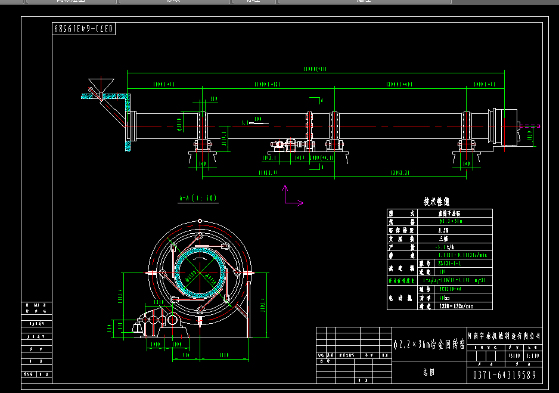Image resolution: width=559 pixels, height=393 pixels.
Task: Select the A-A (1:50) section label
Action: [197, 198]
